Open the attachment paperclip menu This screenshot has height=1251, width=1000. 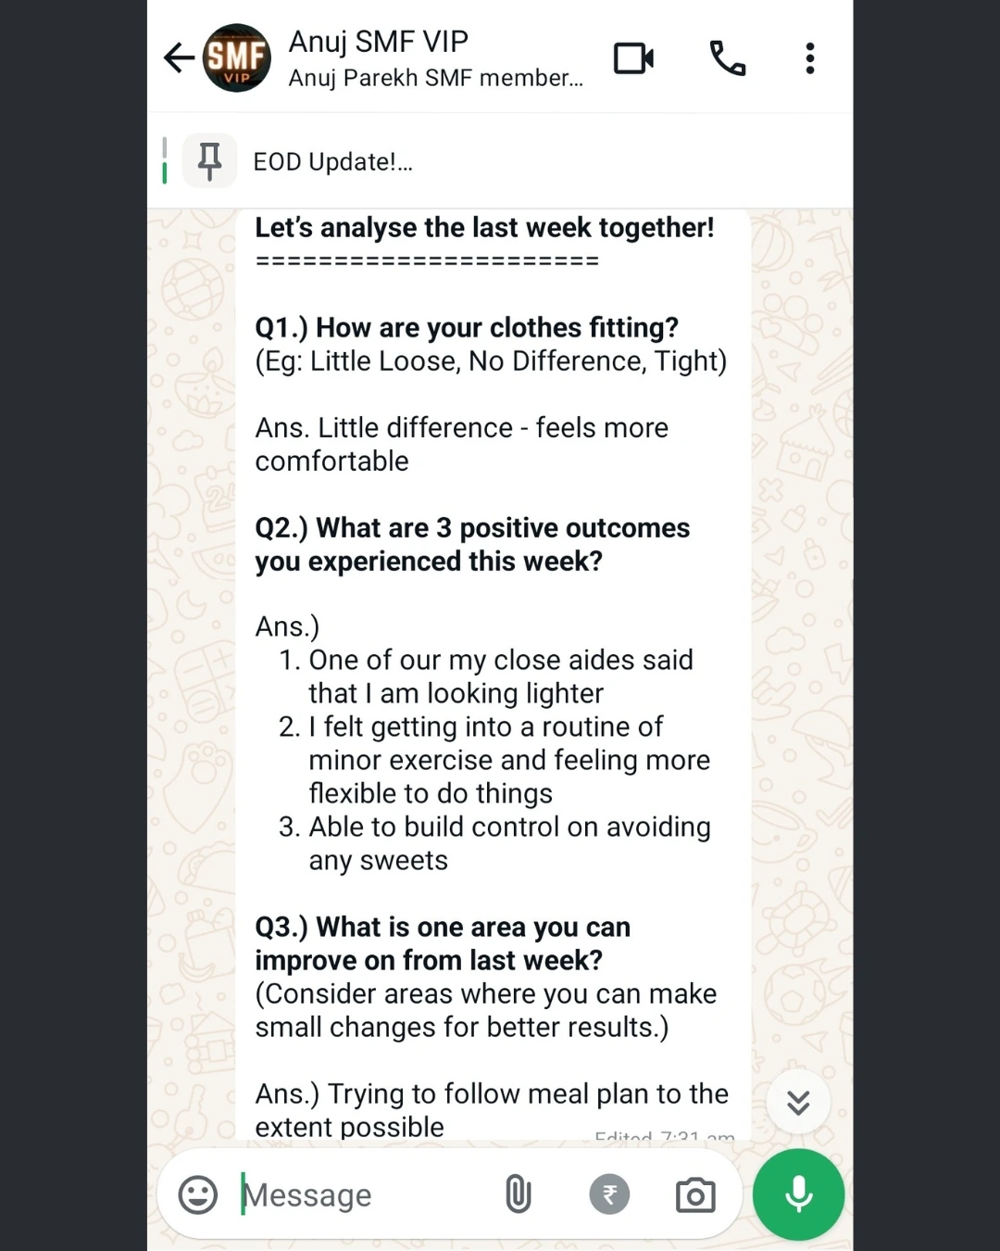pyautogui.click(x=519, y=1195)
